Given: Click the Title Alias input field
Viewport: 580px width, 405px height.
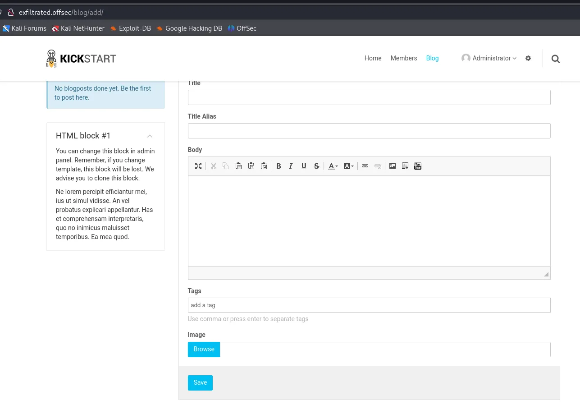Looking at the screenshot, I should [369, 131].
